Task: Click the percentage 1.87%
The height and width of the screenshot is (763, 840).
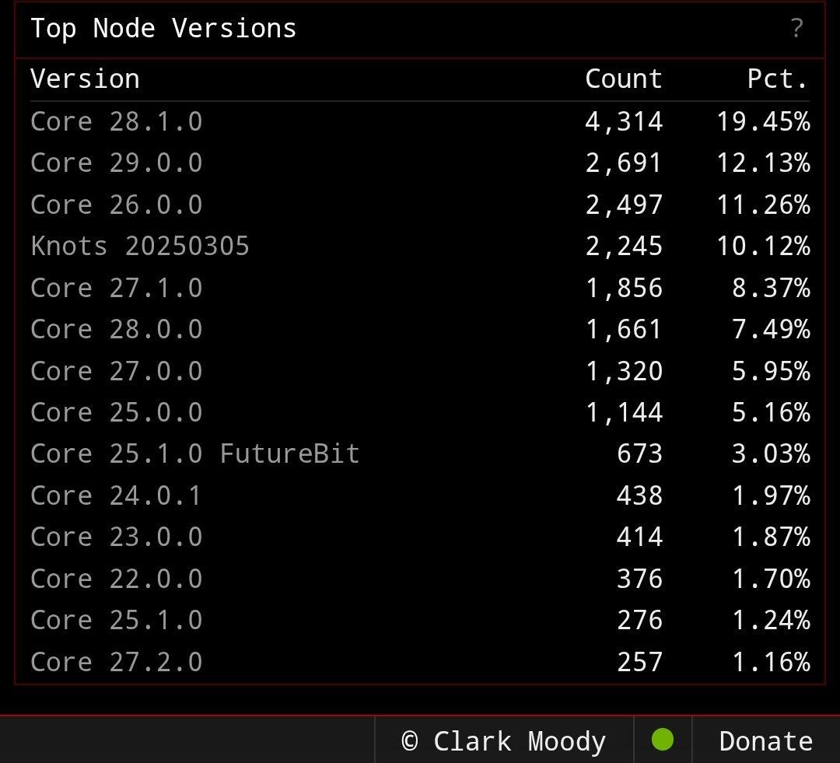Action: (x=771, y=537)
